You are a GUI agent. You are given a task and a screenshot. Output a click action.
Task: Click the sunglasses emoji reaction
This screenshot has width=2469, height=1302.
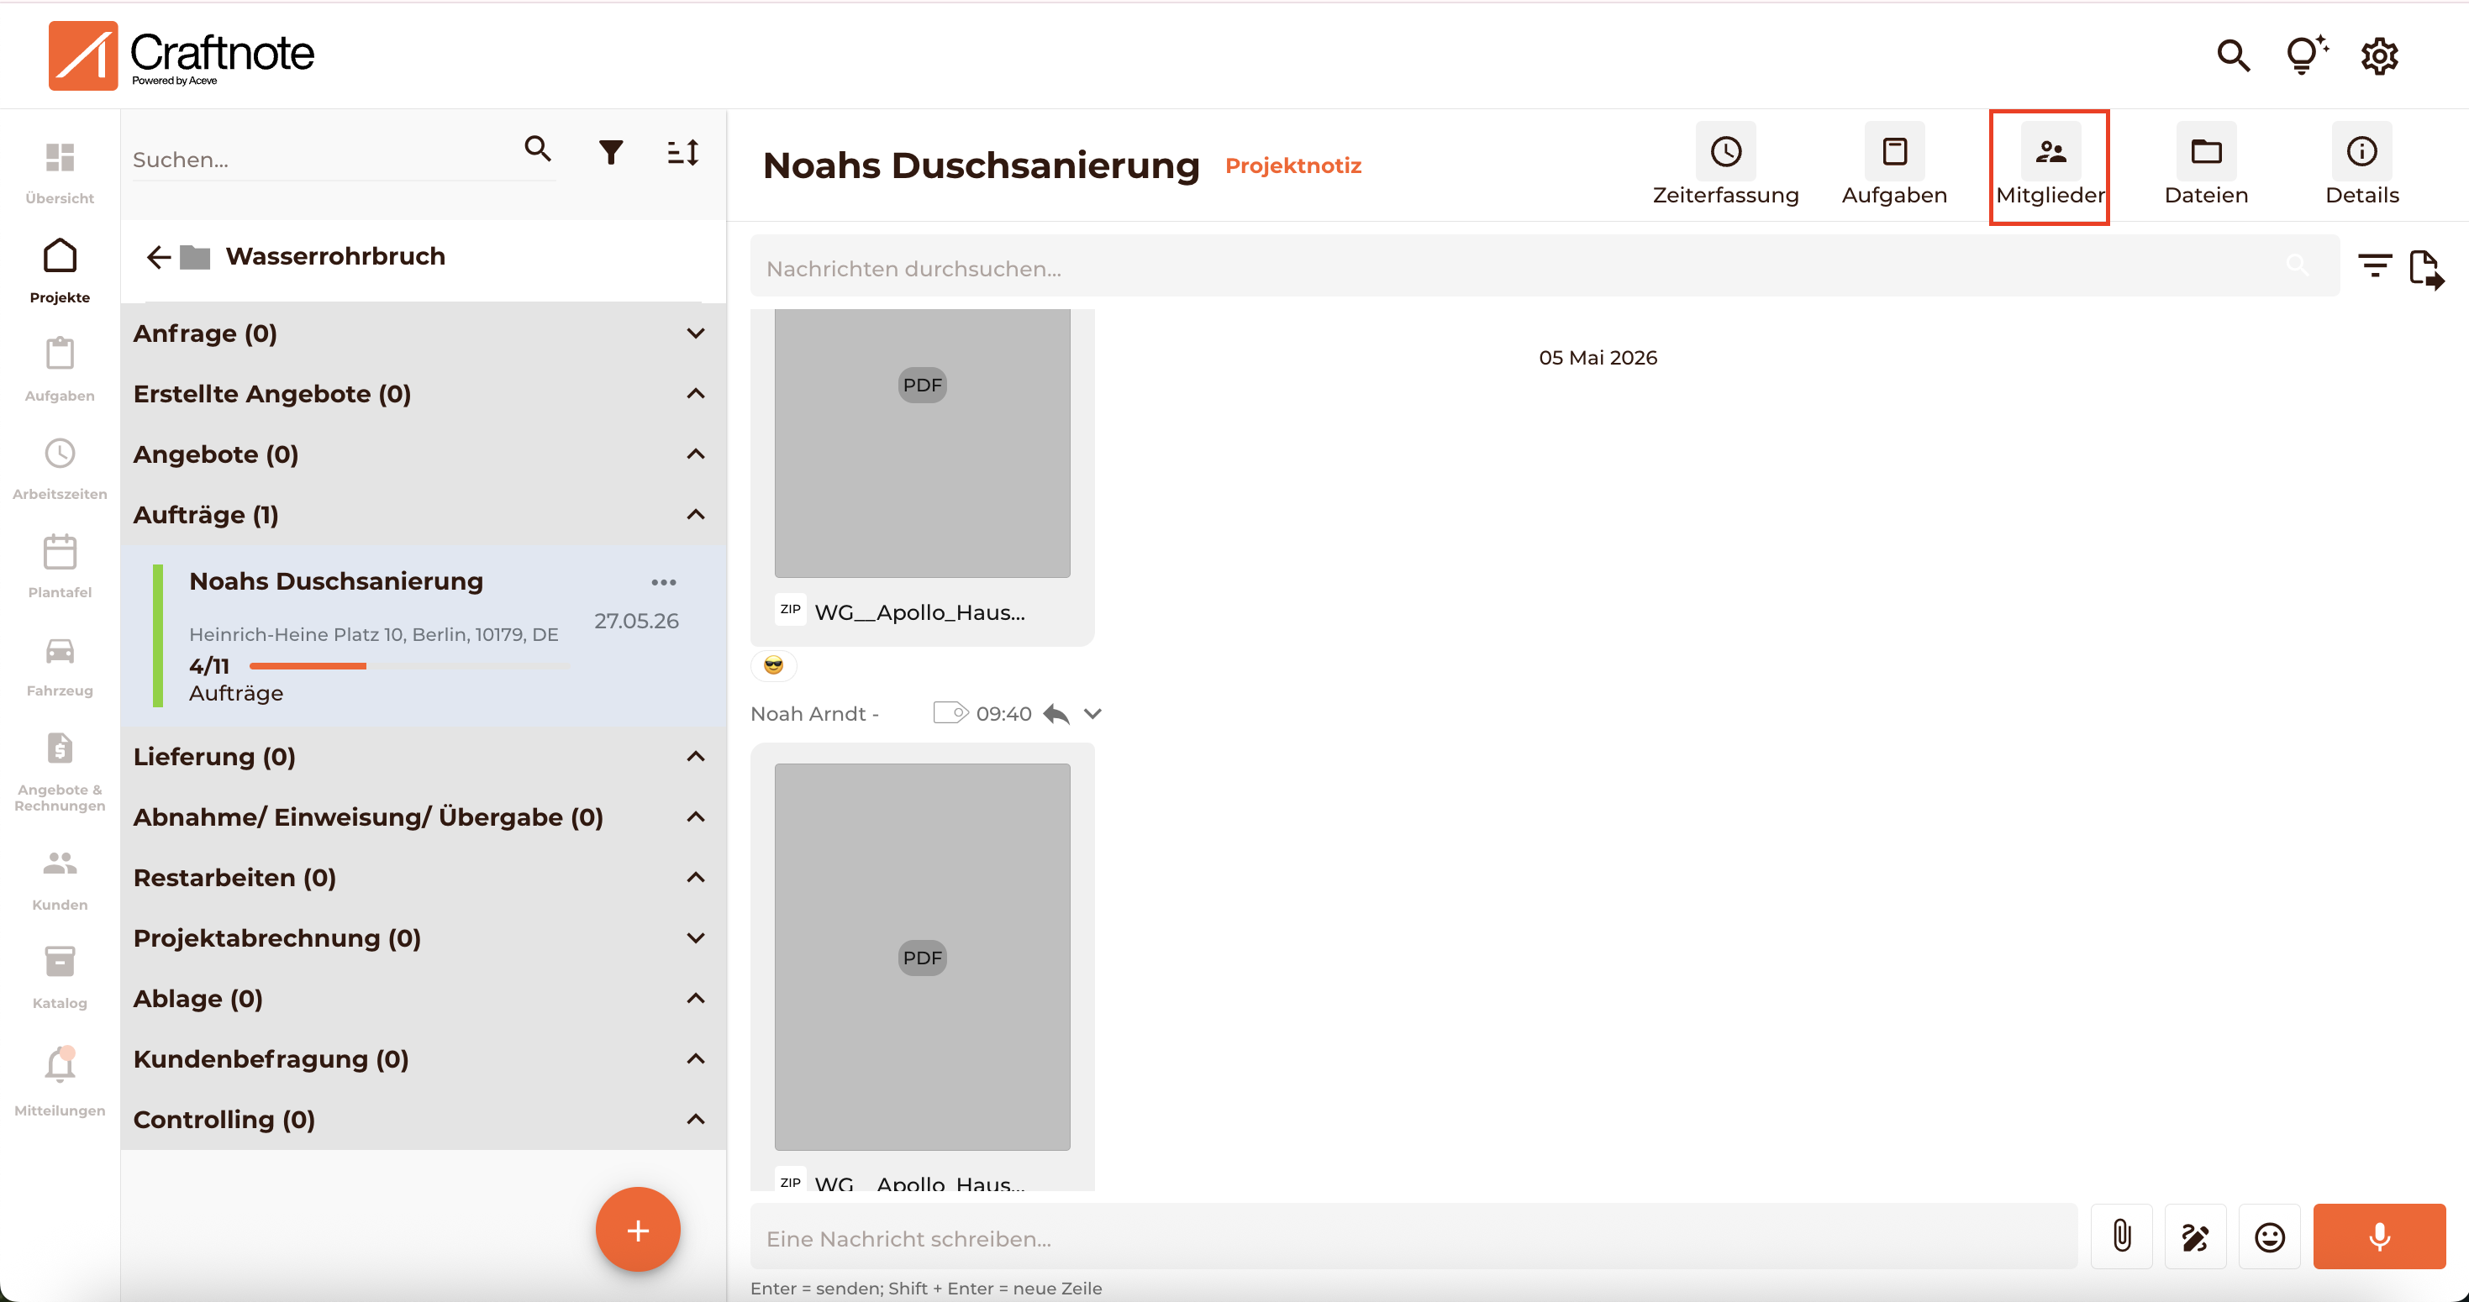pos(773,665)
